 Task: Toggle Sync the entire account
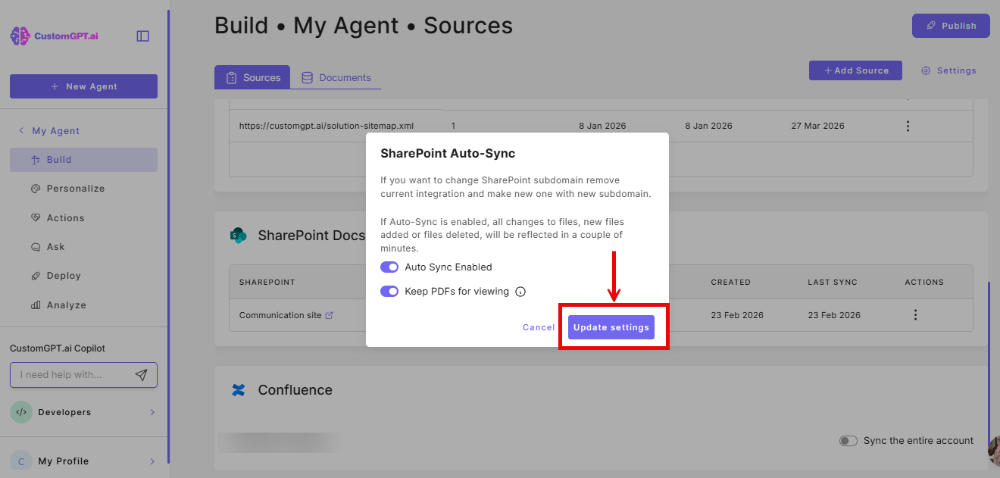(x=848, y=441)
